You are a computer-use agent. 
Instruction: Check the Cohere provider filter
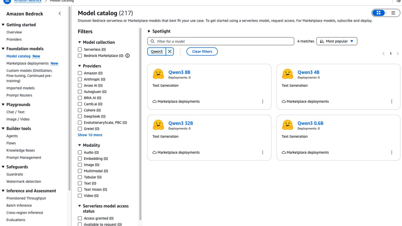(80, 110)
